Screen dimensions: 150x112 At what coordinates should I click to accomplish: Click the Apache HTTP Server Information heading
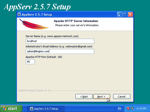click(x=76, y=21)
